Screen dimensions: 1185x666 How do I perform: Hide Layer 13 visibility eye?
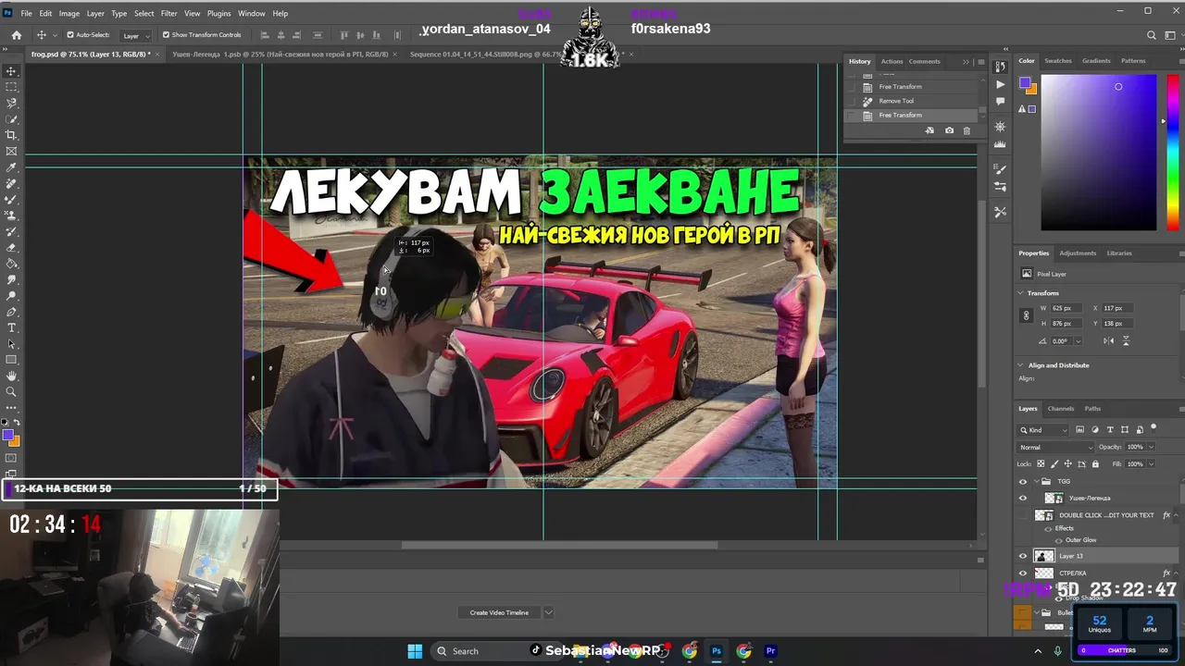1023,556
